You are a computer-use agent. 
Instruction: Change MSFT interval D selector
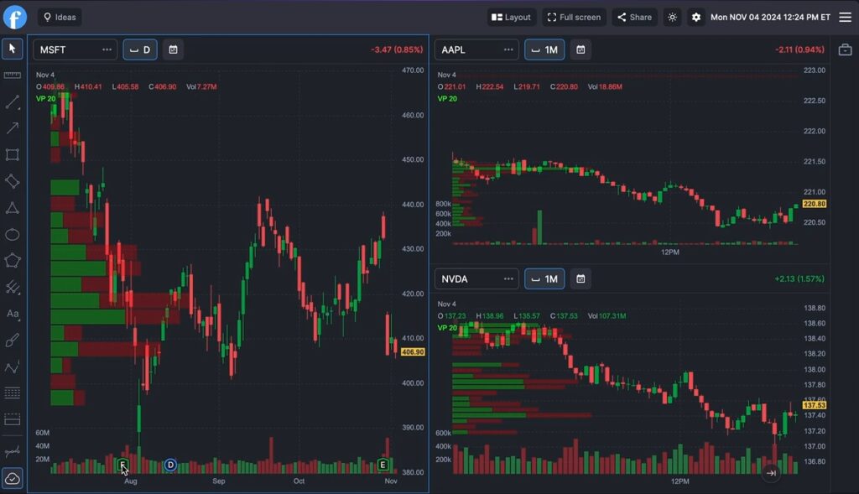[140, 49]
